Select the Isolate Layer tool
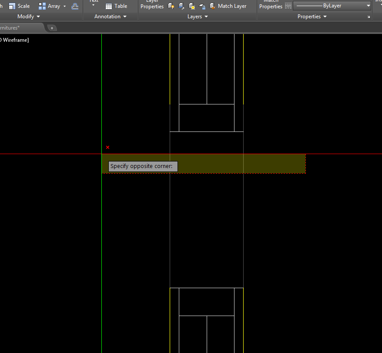Screen dimensions: 382x353 [181, 6]
